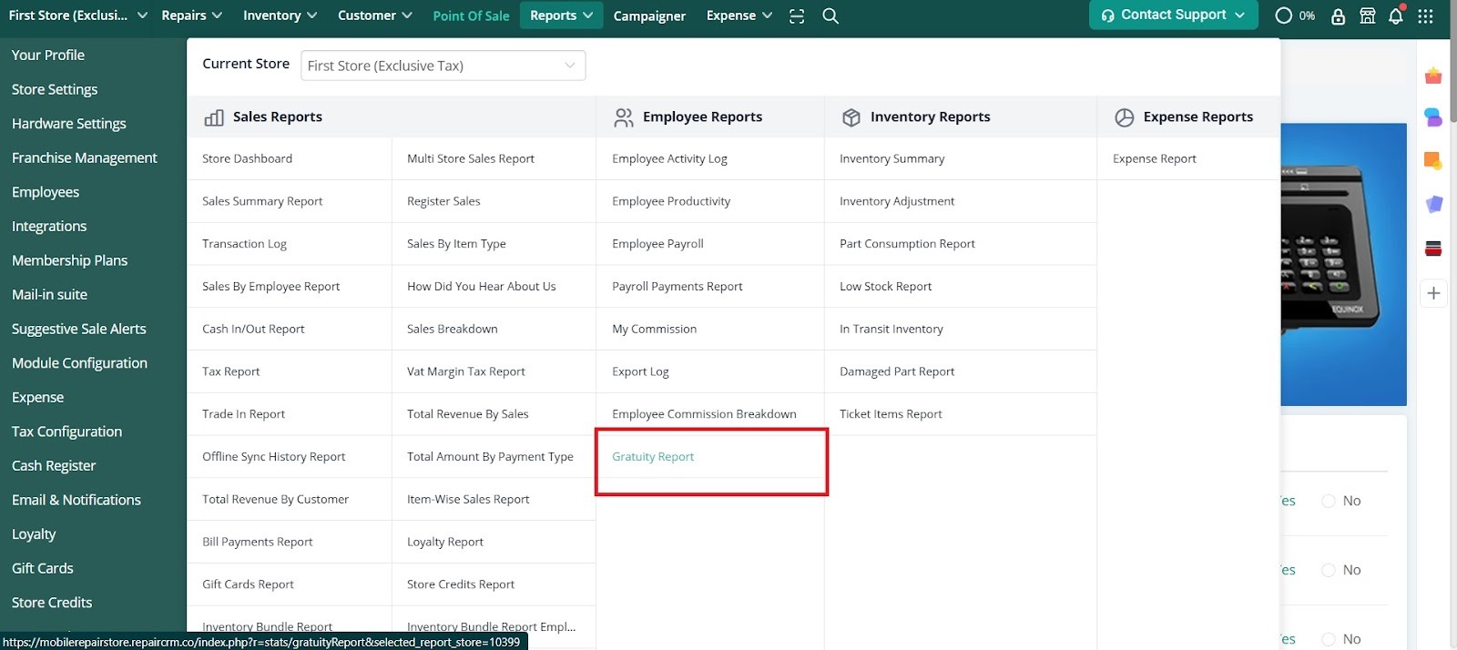Select the bottom No radio button
The height and width of the screenshot is (650, 1457).
click(x=1329, y=639)
